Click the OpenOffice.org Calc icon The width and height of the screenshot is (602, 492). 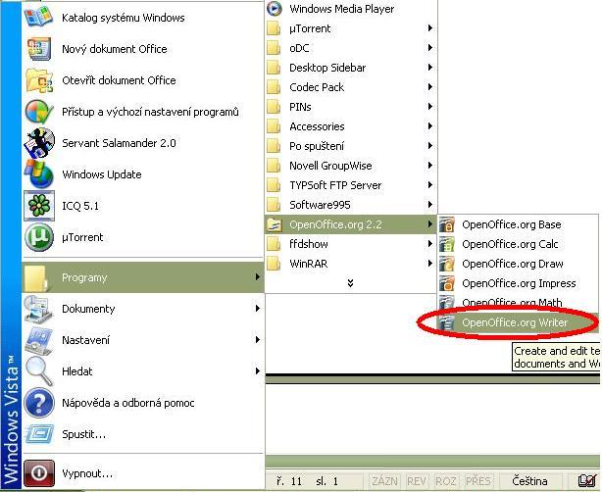click(x=447, y=244)
